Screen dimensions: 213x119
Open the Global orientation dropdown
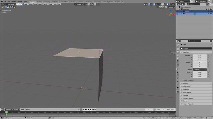pos(79,4)
